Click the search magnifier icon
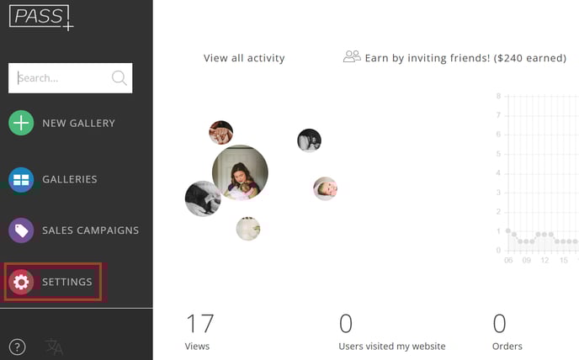The width and height of the screenshot is (579, 360). [120, 78]
